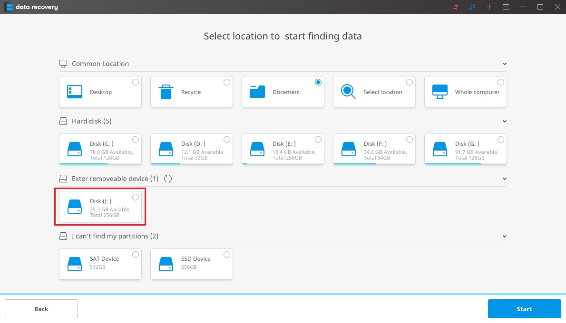The width and height of the screenshot is (566, 323).
Task: Minimize the data recovery window
Action: [x=523, y=7]
